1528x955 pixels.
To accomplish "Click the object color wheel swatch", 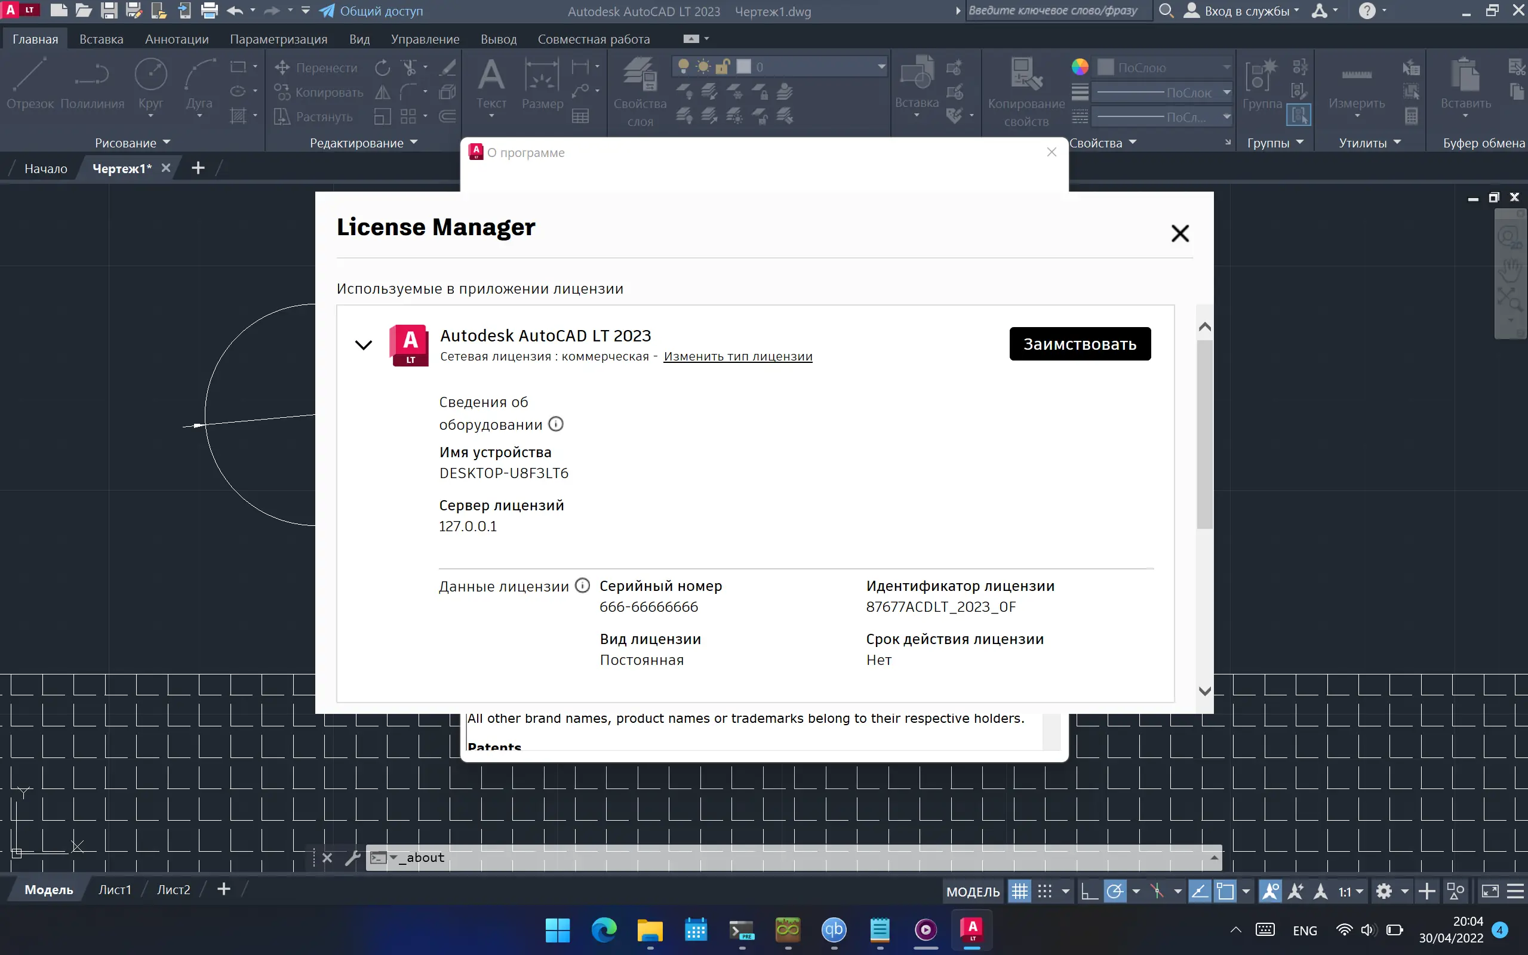I will coord(1080,67).
